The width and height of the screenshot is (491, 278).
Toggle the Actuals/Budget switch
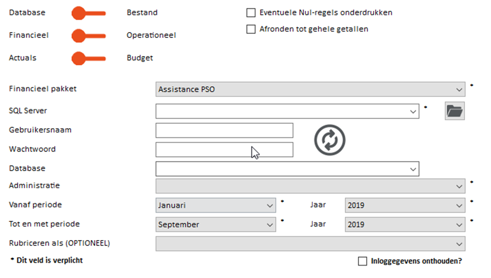pos(89,58)
